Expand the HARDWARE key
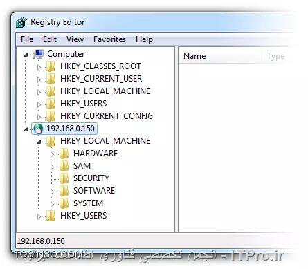The image size is (308, 269). click(x=52, y=154)
